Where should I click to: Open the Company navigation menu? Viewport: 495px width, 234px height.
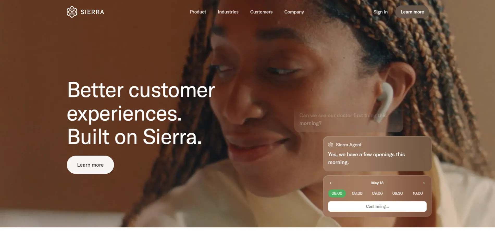click(x=294, y=12)
